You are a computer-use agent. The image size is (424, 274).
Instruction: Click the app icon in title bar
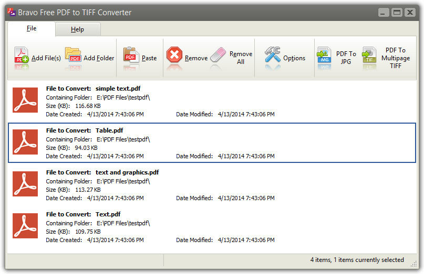point(12,12)
